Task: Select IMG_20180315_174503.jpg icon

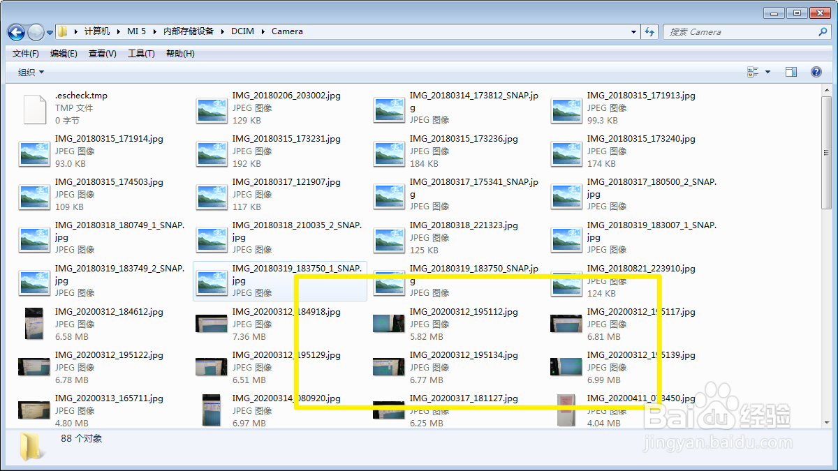Action: pos(35,197)
